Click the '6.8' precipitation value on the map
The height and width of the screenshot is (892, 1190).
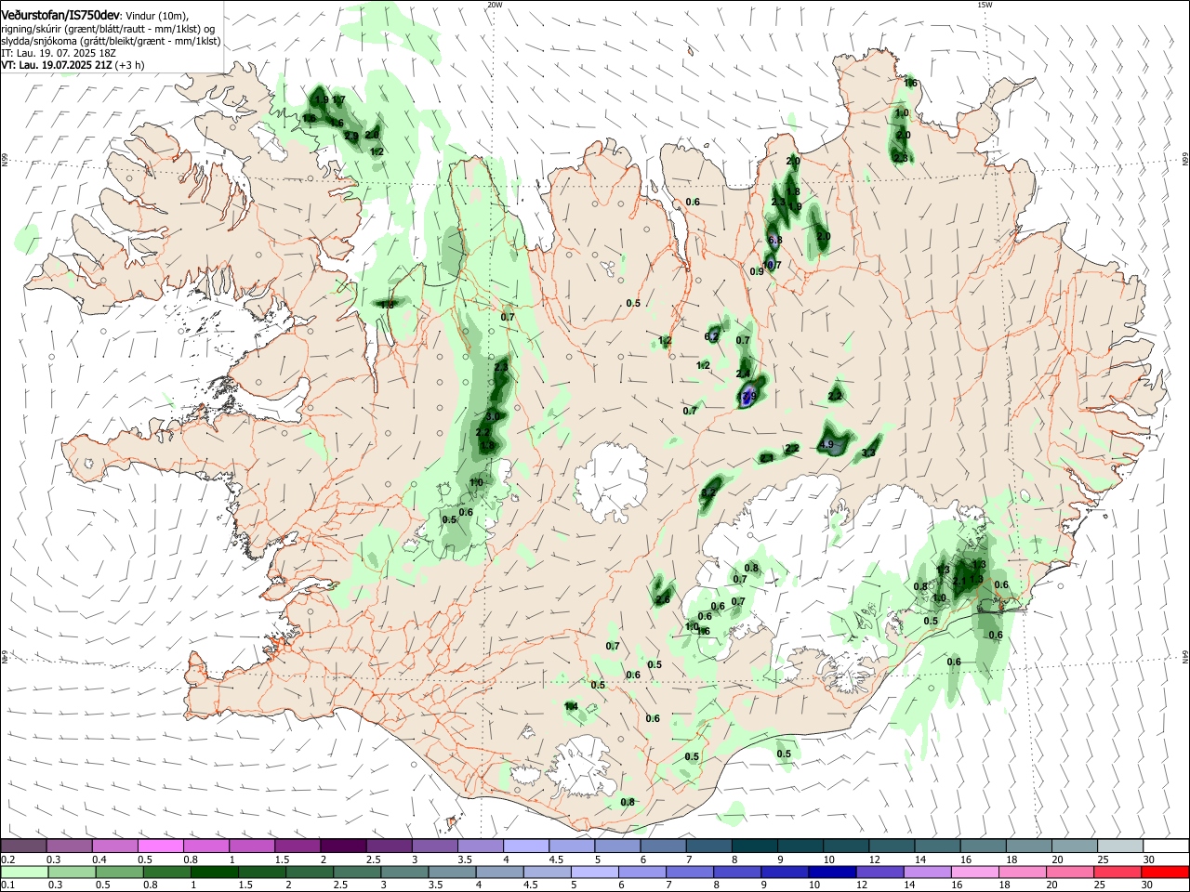coord(775,240)
